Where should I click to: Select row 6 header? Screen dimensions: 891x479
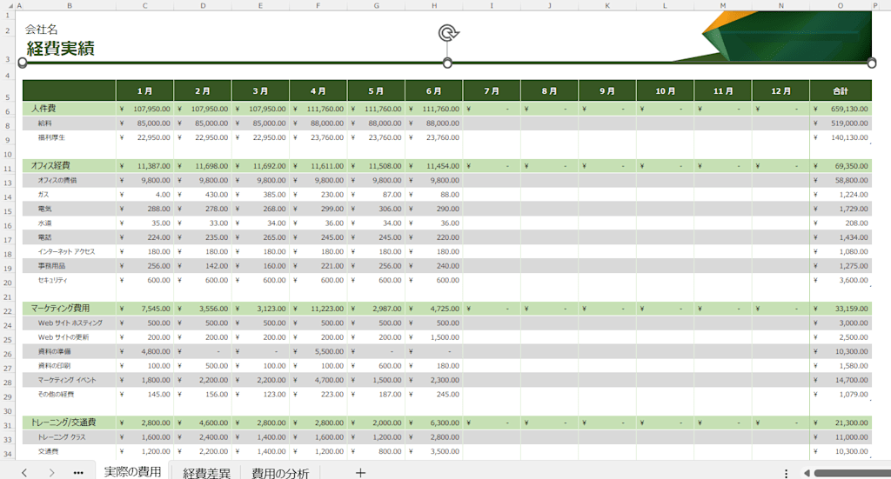(8, 112)
